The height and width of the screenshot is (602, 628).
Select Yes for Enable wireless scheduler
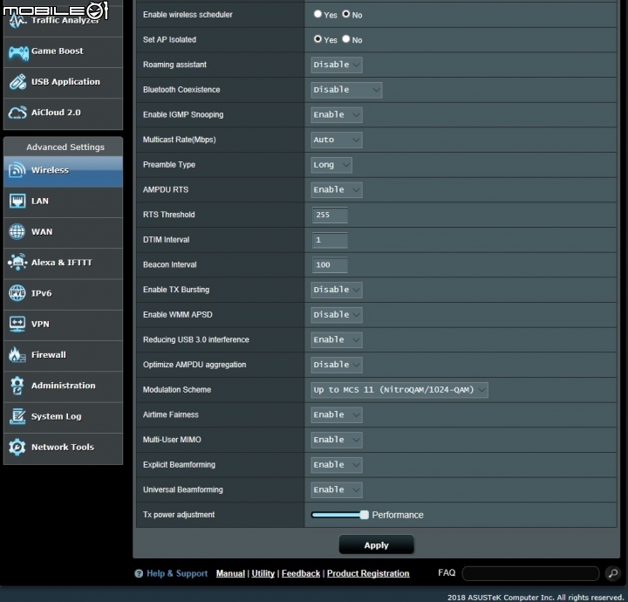[317, 14]
